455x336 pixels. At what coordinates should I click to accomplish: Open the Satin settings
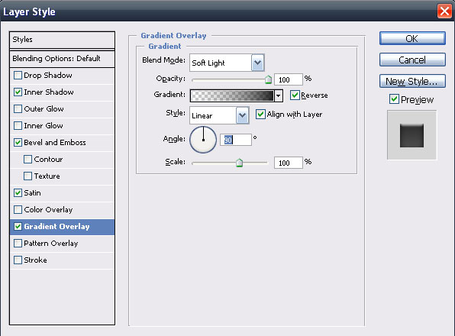click(32, 193)
